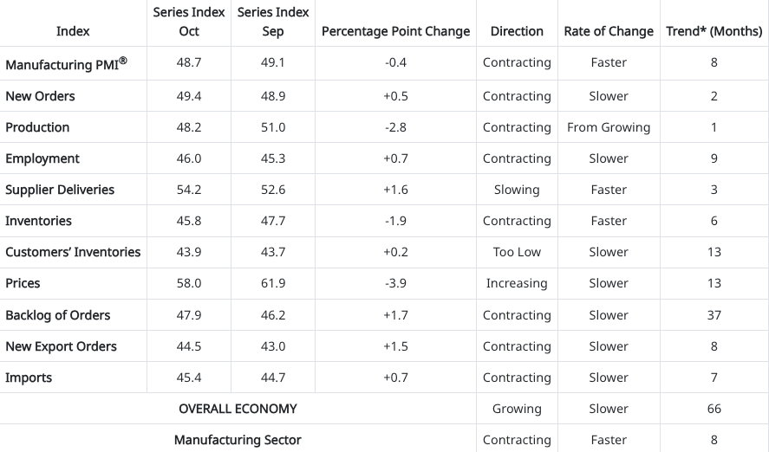The height and width of the screenshot is (452, 769).
Task: Click the Direction column header
Action: [x=517, y=31]
